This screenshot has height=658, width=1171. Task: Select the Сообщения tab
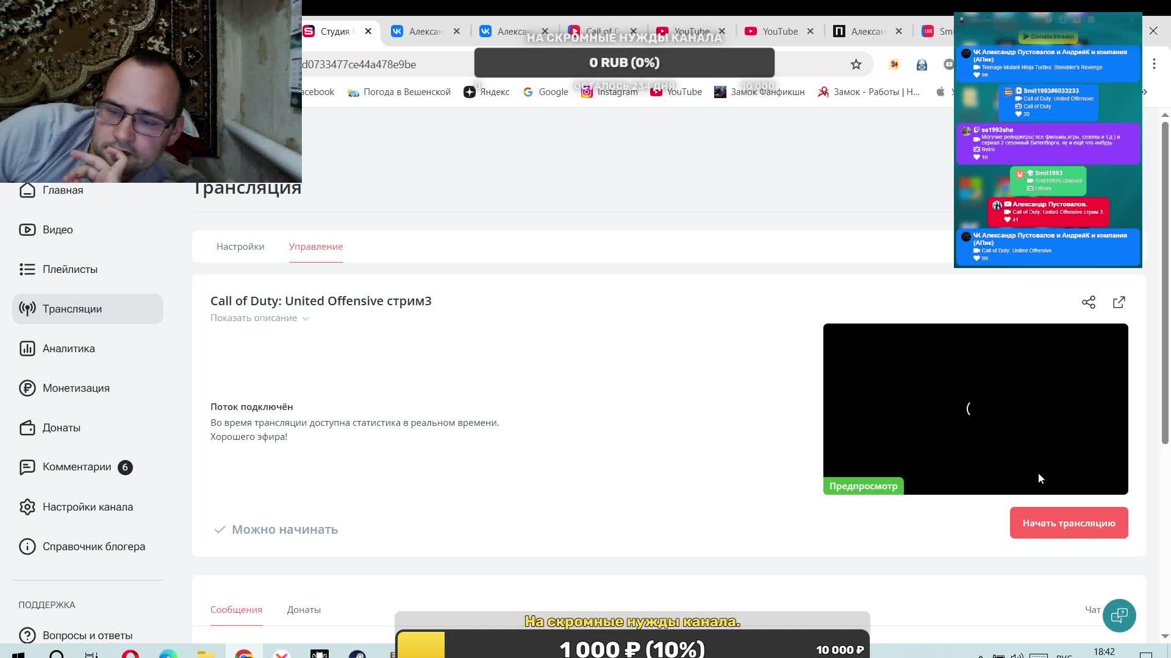(236, 610)
